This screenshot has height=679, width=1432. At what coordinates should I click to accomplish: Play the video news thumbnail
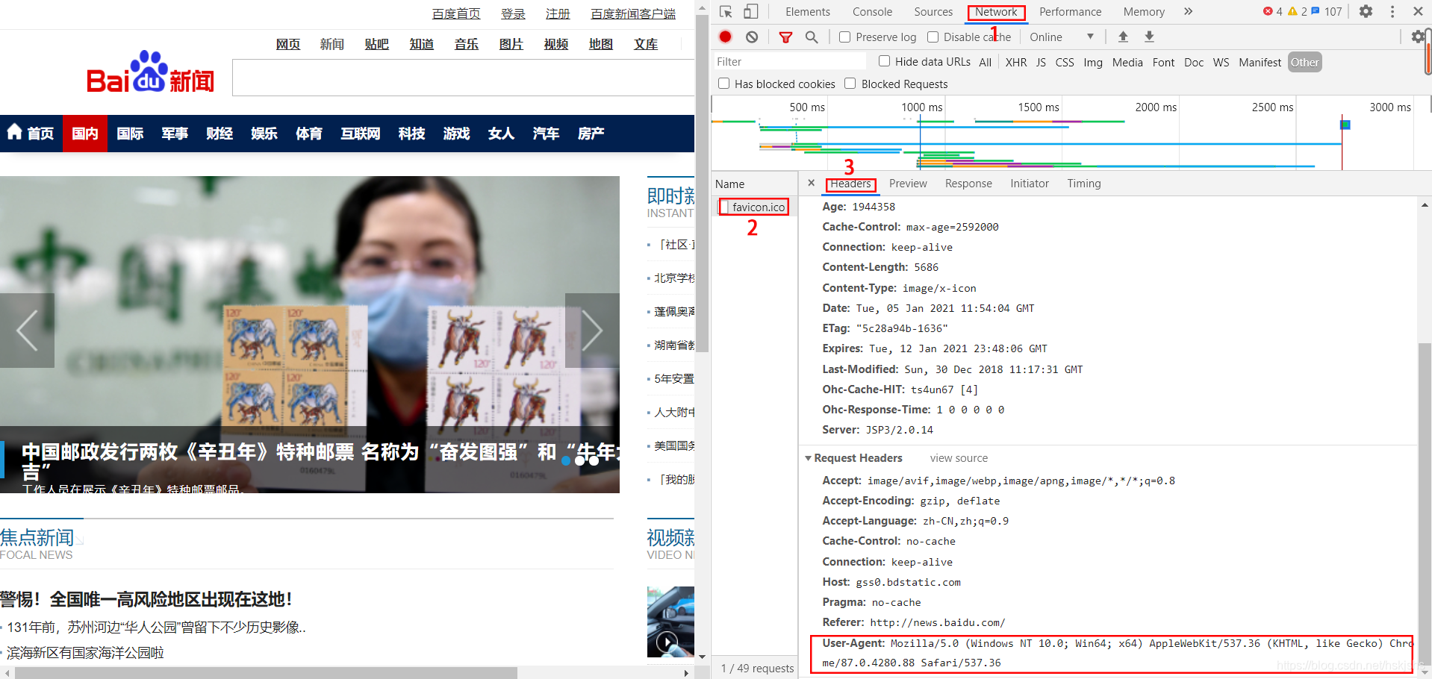click(x=667, y=641)
